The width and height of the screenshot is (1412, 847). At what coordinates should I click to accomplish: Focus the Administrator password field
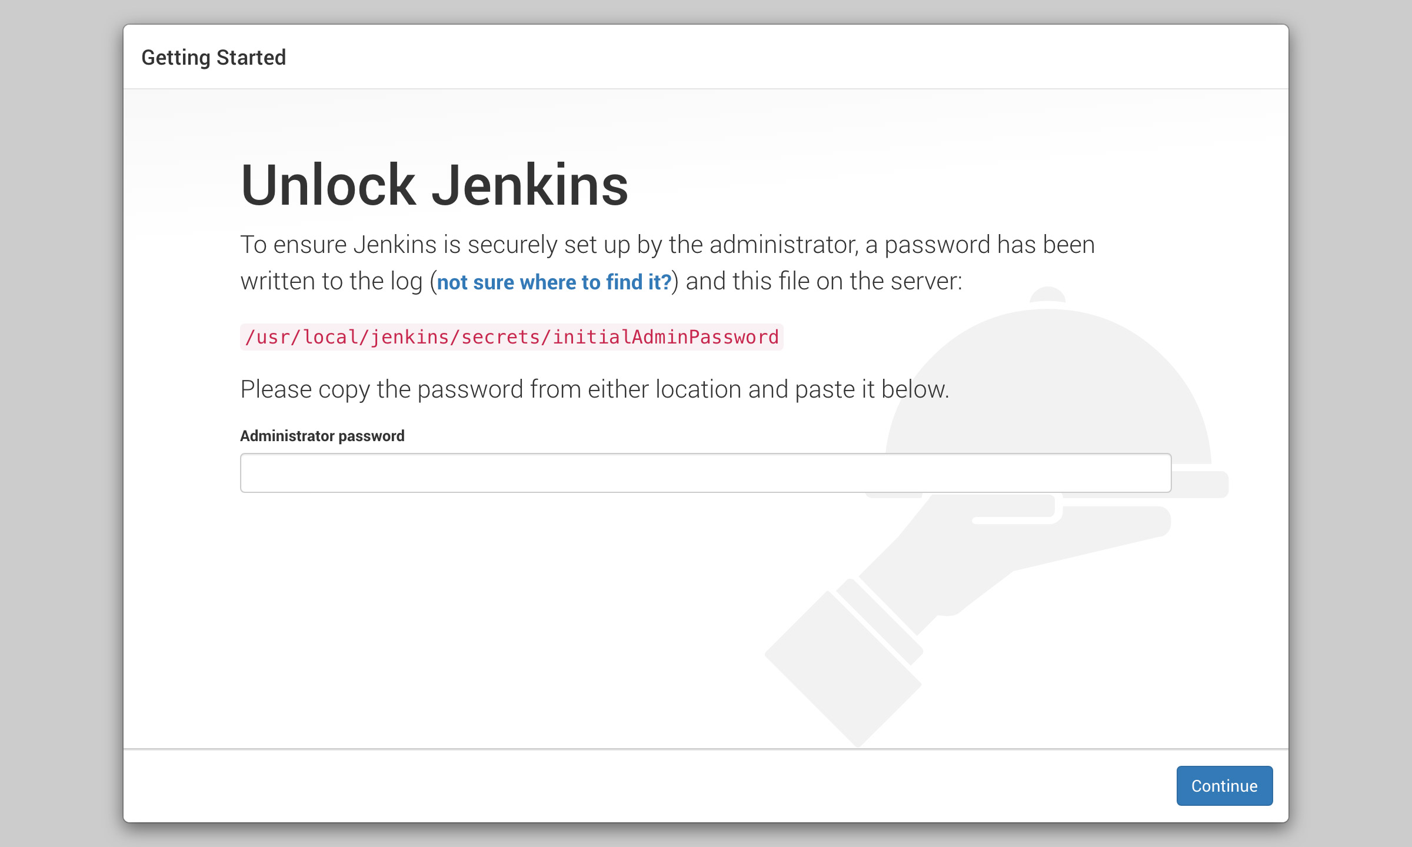(705, 473)
